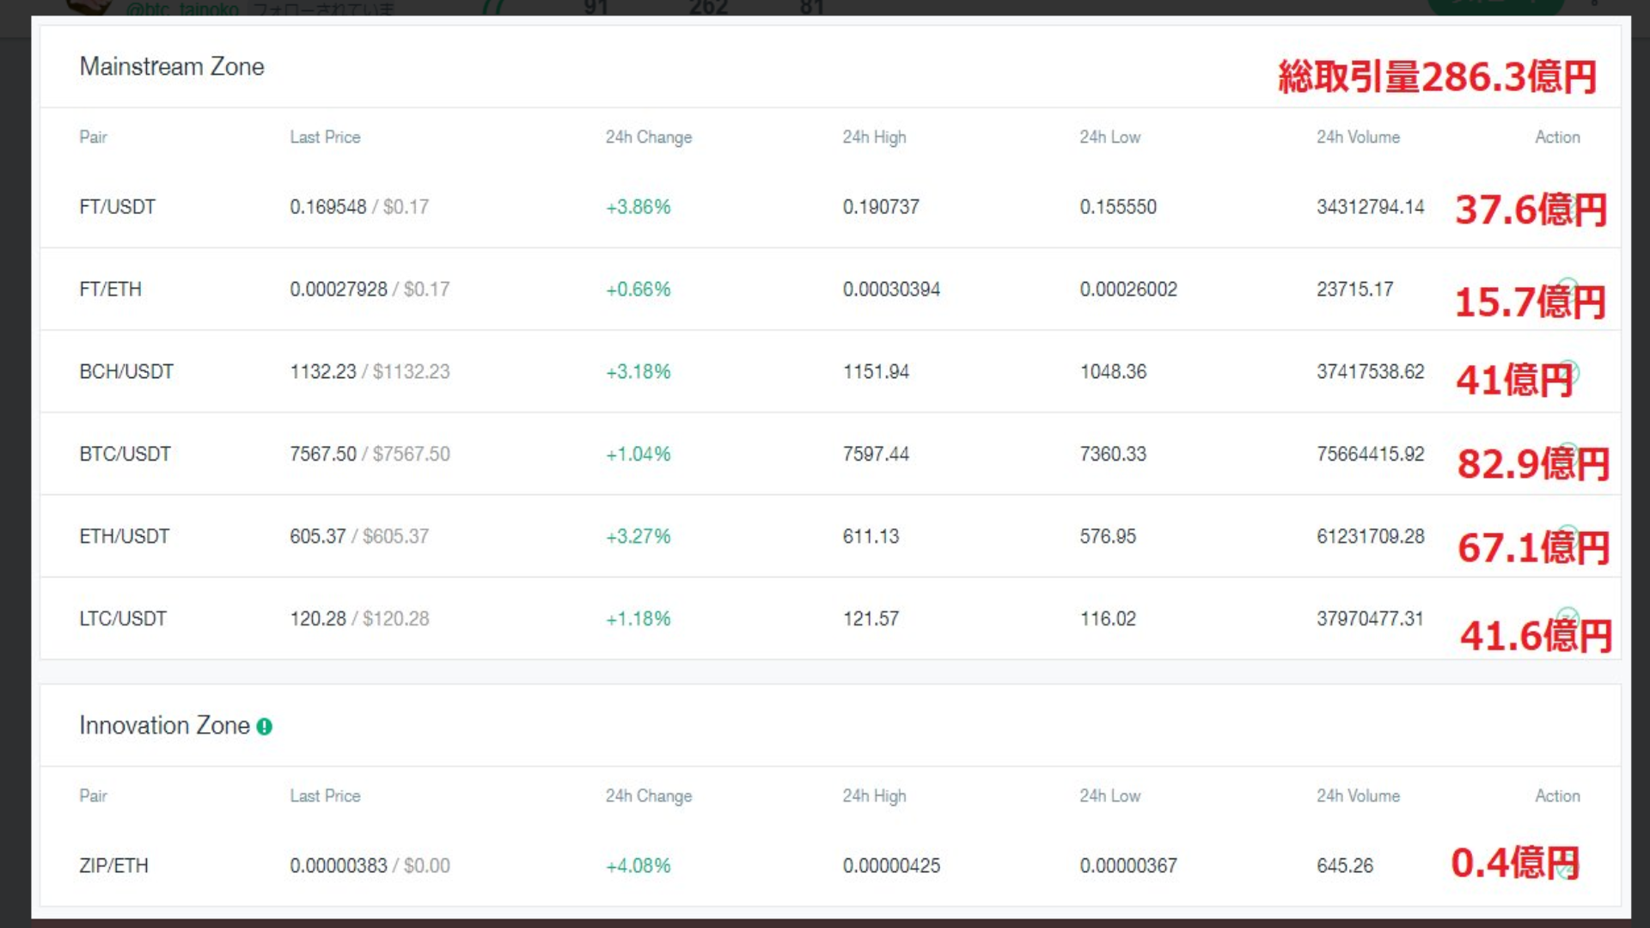Click the FT/ETH row action icon
This screenshot has width=1650, height=928.
1568,287
